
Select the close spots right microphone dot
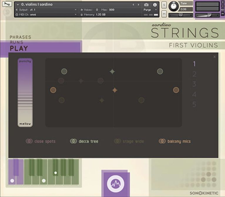tap(100, 81)
